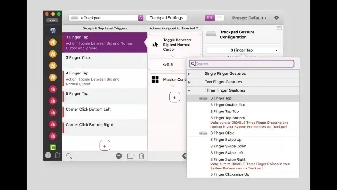Choose 3 Finger Tap Bottom gesture
Viewport: 337px width, 190px height.
click(x=243, y=122)
